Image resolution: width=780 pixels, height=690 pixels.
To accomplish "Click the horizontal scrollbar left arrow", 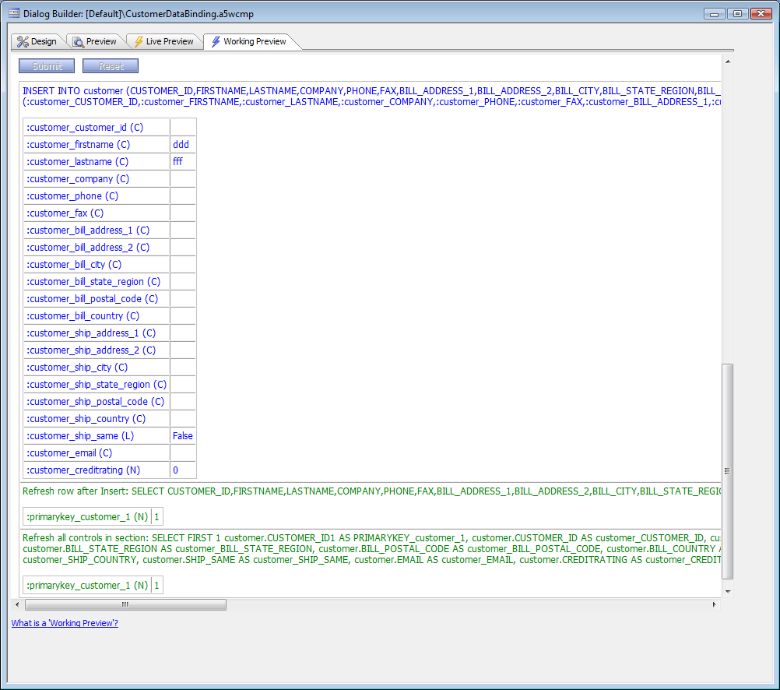I will (17, 604).
